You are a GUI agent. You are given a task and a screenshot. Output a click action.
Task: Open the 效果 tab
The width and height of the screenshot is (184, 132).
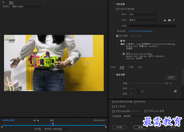(x=113, y=67)
